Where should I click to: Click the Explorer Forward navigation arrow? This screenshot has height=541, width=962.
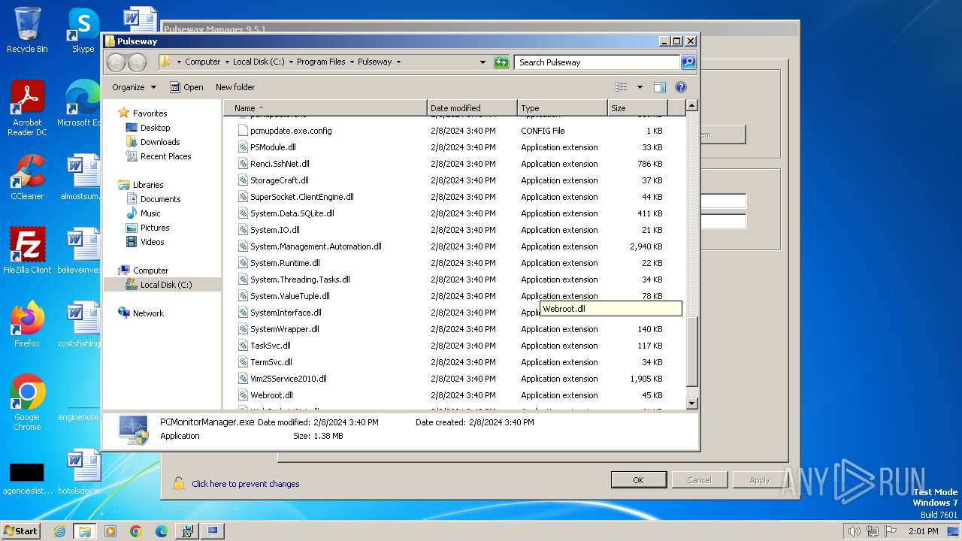[137, 62]
